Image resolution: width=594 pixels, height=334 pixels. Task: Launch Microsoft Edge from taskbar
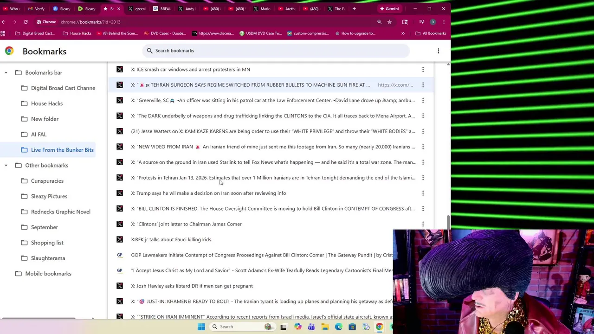338,327
